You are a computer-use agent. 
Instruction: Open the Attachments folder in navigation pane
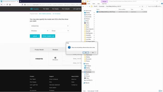click(89, 55)
